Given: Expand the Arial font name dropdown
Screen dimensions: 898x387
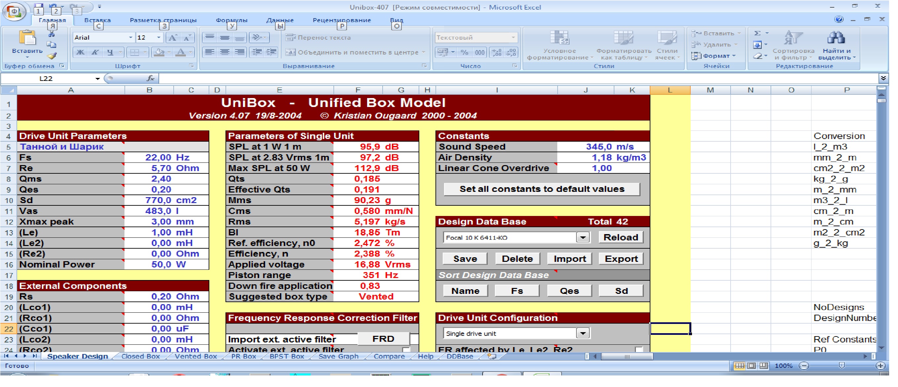Looking at the screenshot, I should pyautogui.click(x=130, y=38).
